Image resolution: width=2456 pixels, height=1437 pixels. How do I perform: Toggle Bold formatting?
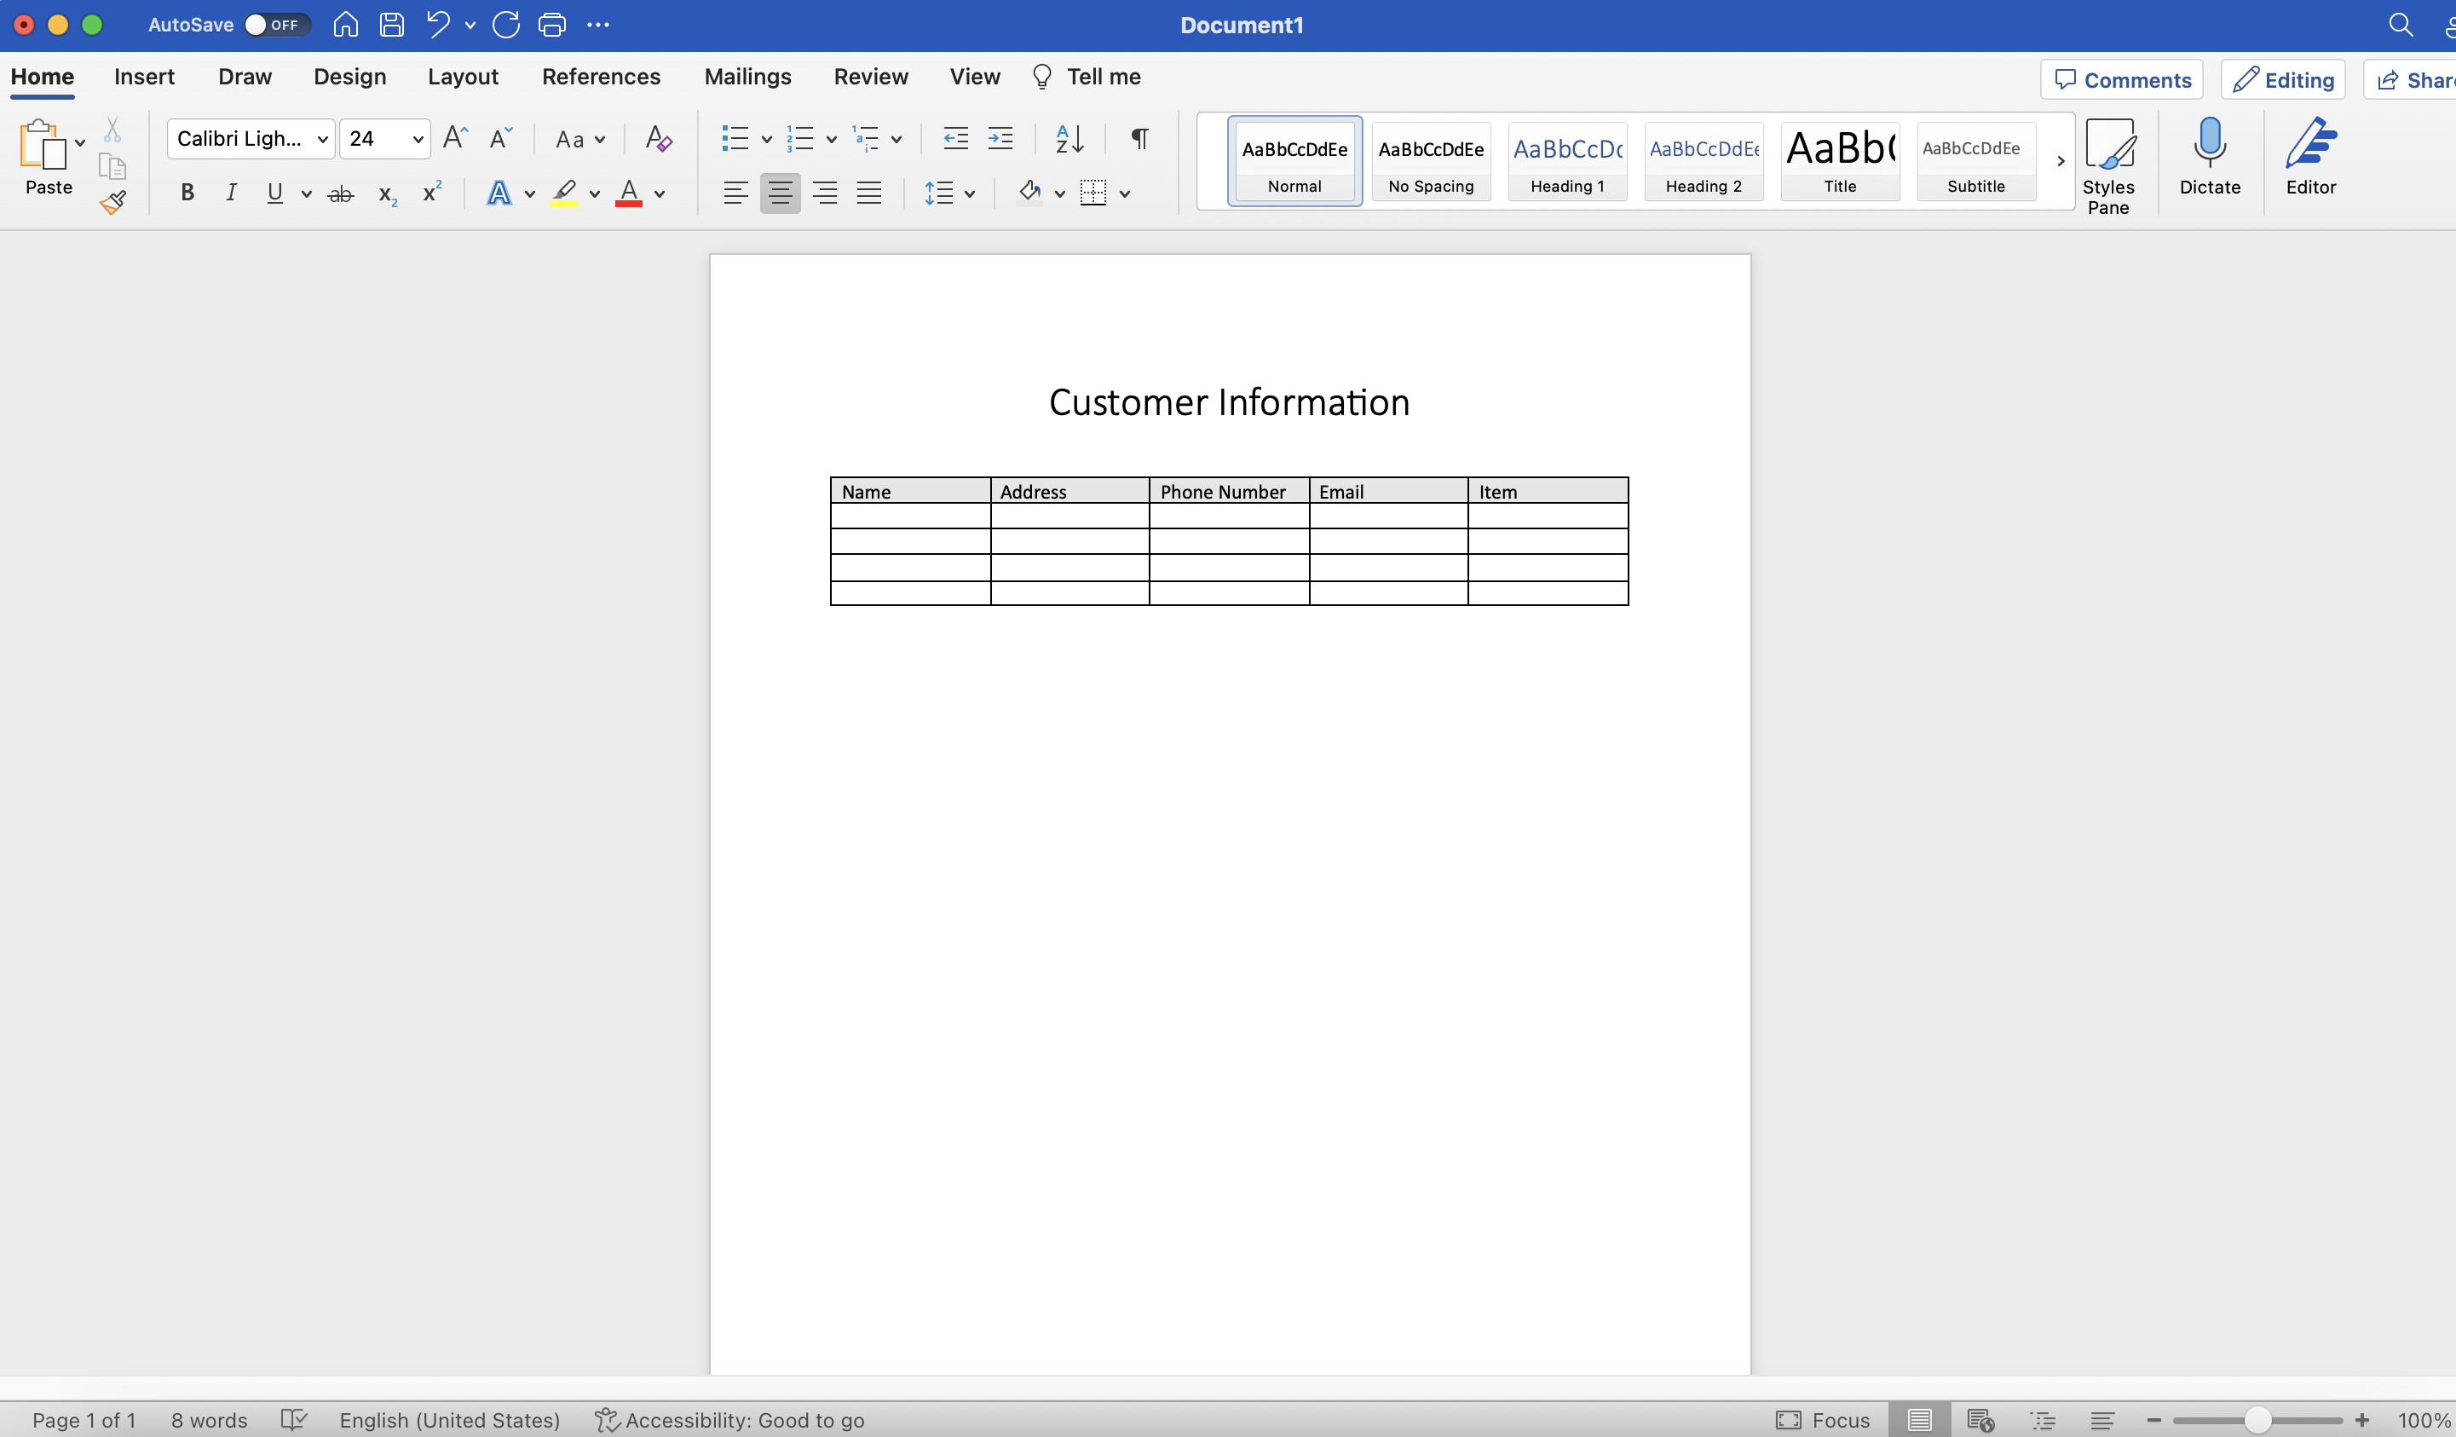[187, 193]
